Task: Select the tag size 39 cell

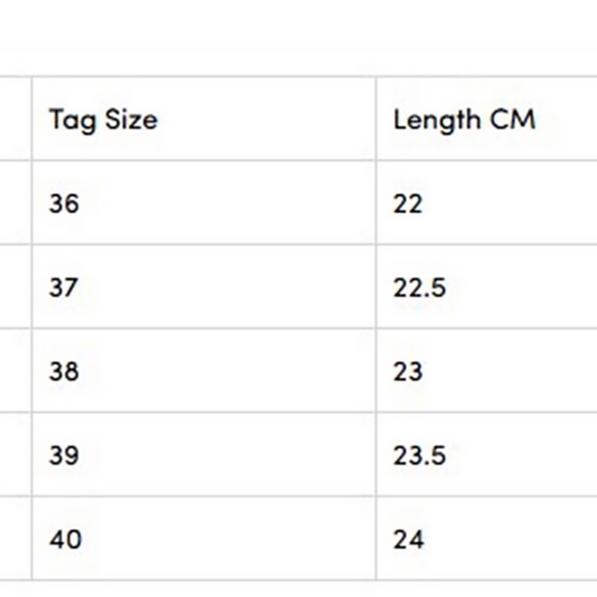Action: point(64,456)
